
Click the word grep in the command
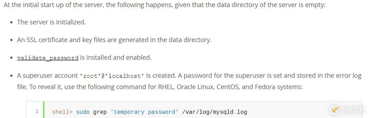[x=100, y=112]
